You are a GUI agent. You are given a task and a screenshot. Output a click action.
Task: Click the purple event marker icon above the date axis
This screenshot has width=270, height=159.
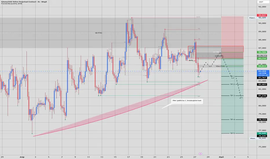coord(200,154)
